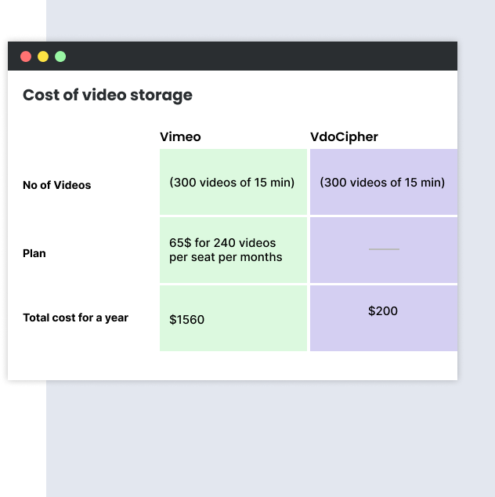The image size is (495, 497).
Task: Click the red close window dot
Action: (x=26, y=56)
